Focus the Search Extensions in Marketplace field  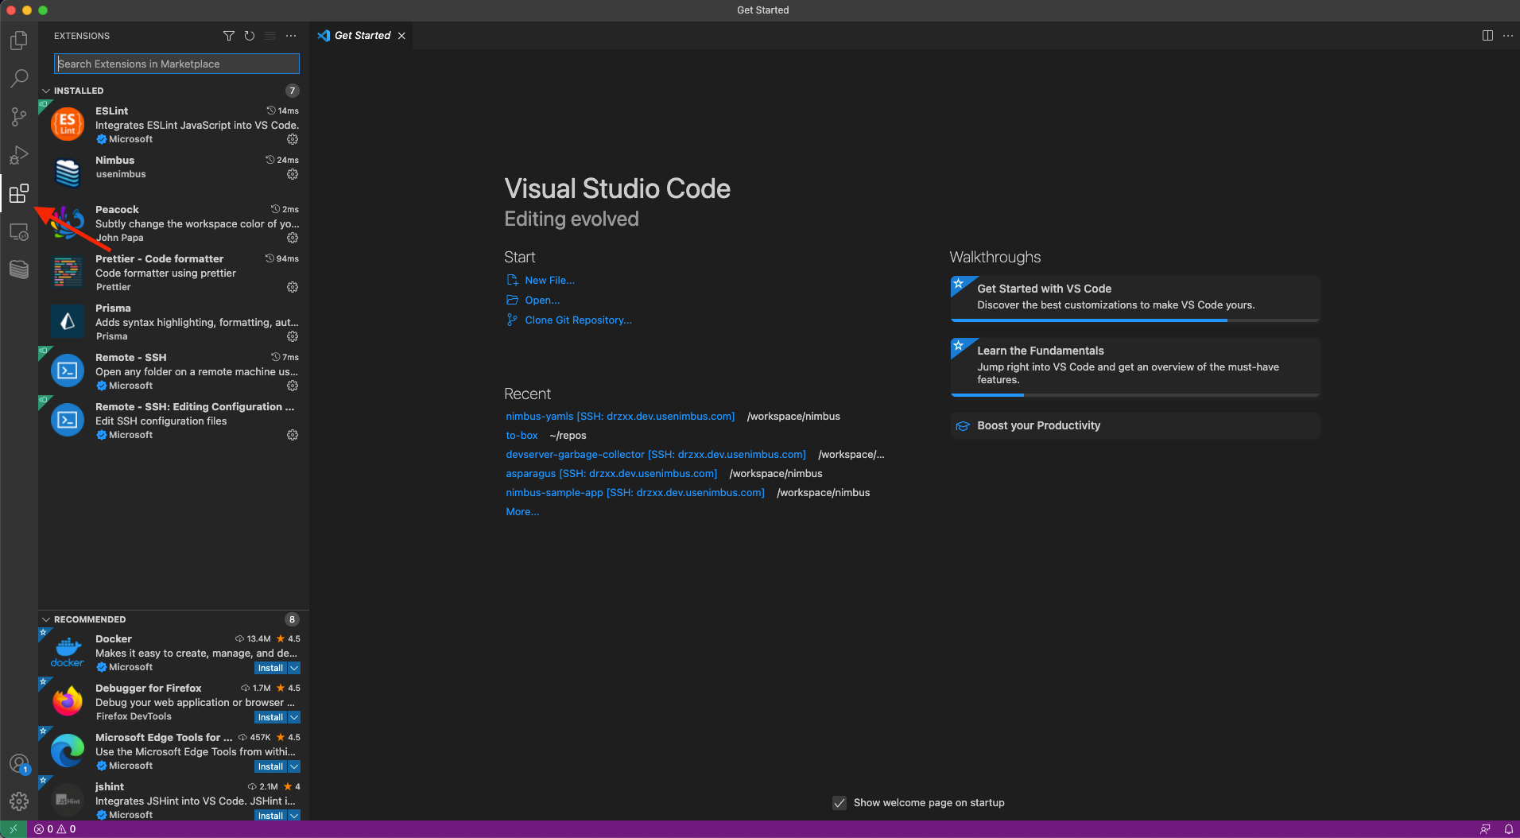tap(176, 64)
